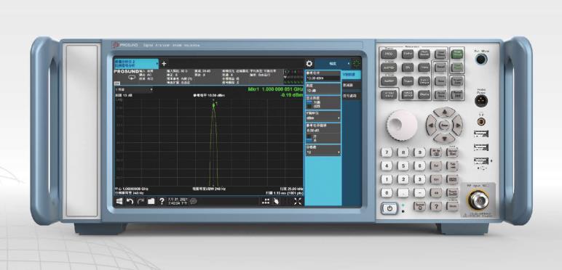Hit the hardware question mark help key

tap(436, 206)
